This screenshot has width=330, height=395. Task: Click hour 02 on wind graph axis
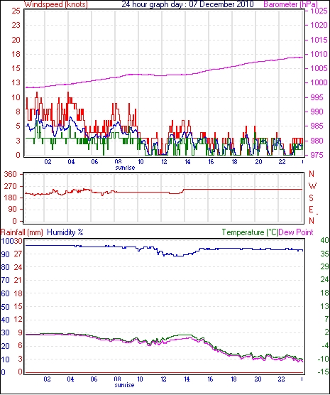point(48,161)
